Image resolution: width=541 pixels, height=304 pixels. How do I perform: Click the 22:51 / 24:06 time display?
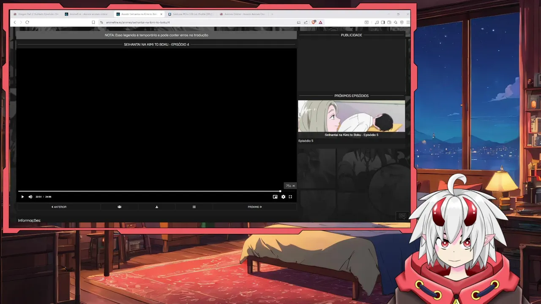coord(44,197)
